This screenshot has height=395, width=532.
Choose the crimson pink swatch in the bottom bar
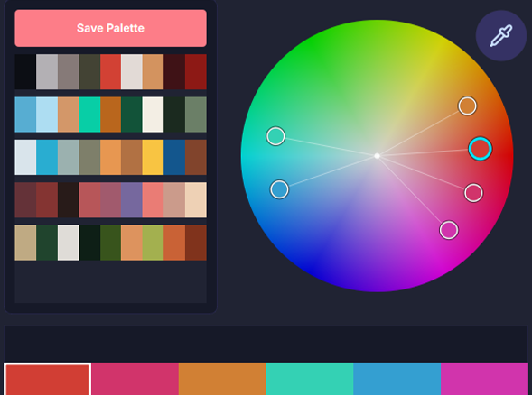pyautogui.click(x=135, y=379)
